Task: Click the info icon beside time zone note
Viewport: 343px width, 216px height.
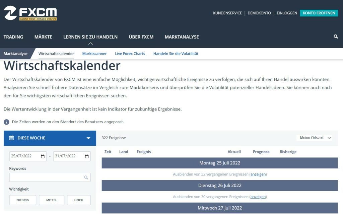Action: click(7, 122)
